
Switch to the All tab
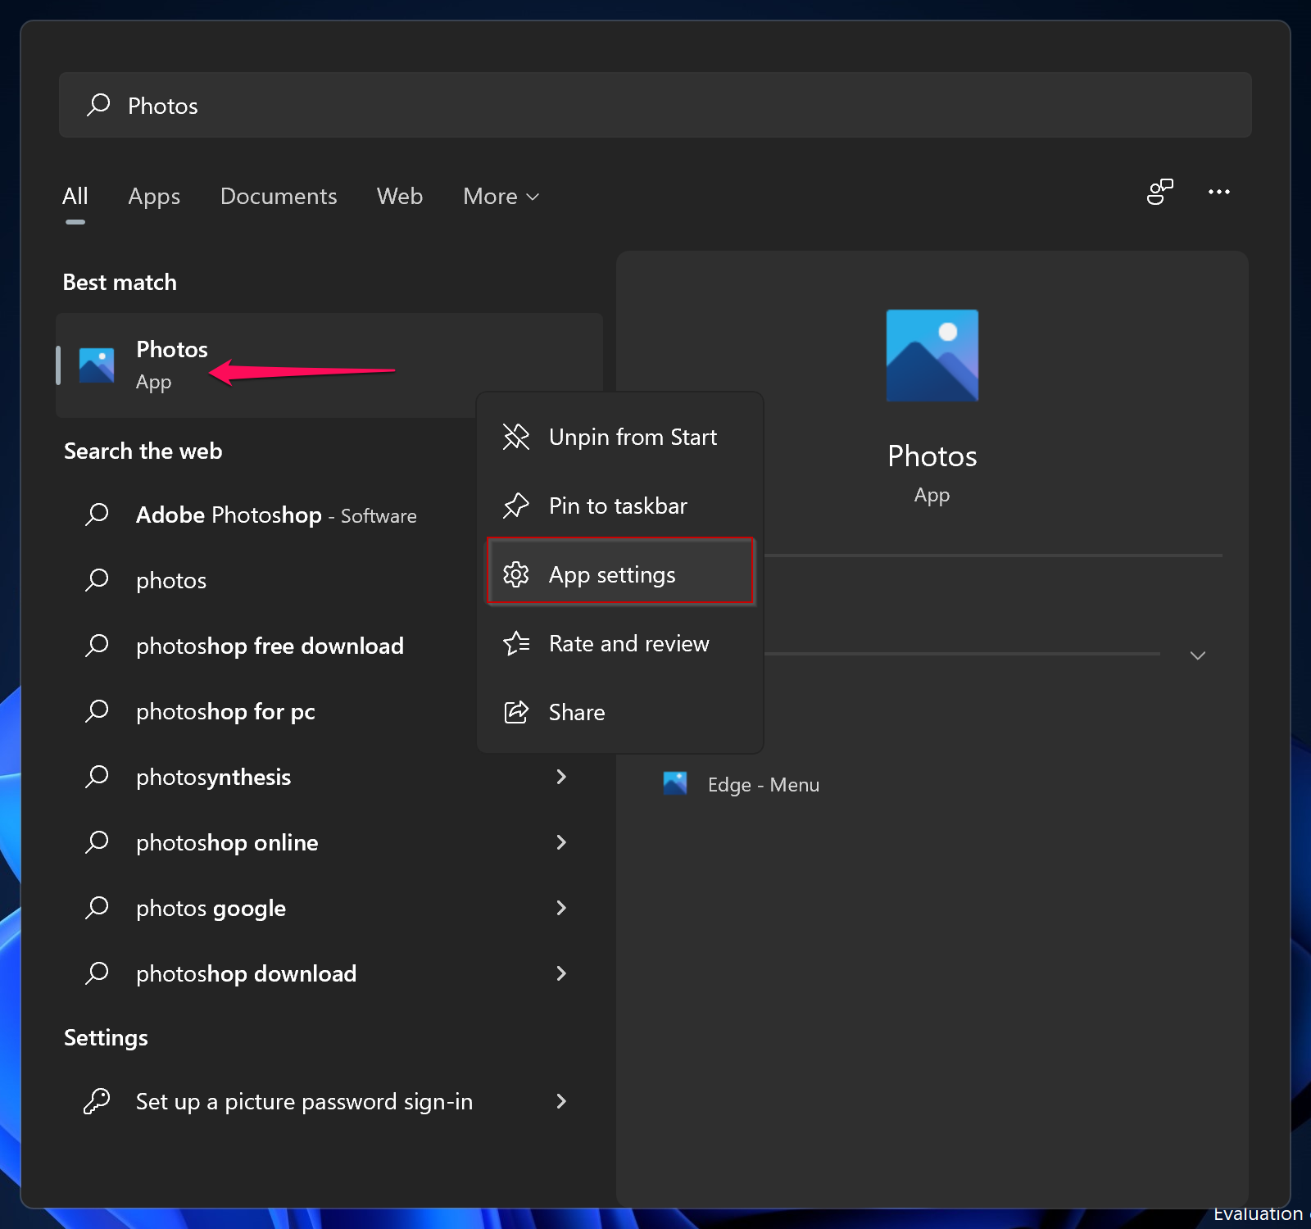[75, 197]
